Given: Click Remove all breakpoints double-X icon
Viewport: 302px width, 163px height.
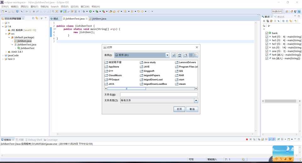Looking at the screenshot, I should [x=267, y=21].
